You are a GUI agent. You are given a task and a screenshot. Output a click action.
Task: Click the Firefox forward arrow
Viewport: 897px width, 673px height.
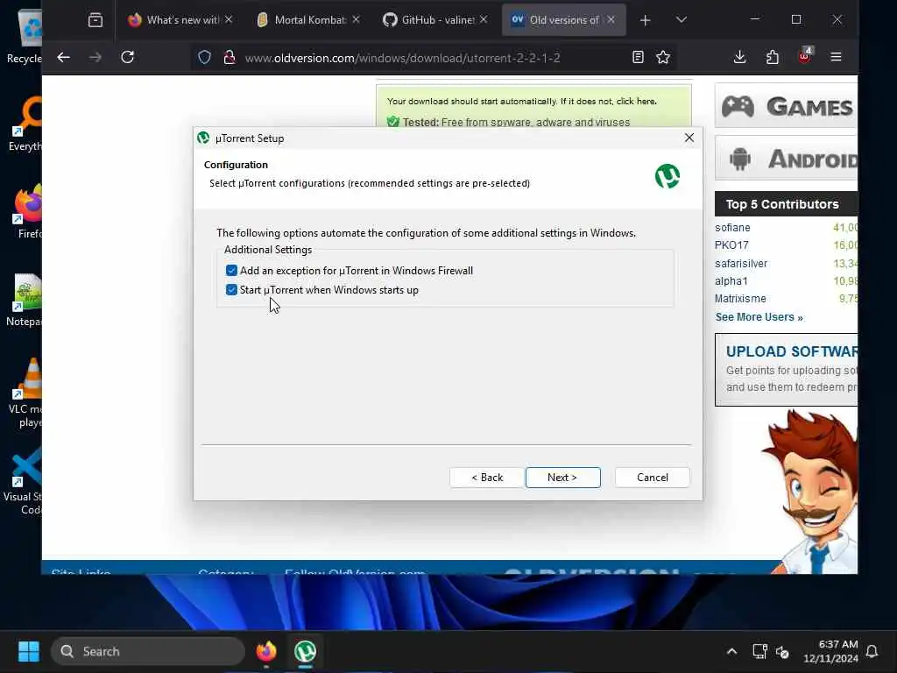[95, 57]
